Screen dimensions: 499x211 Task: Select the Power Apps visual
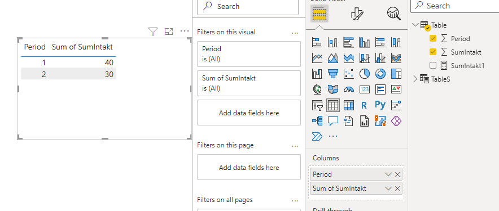(396, 121)
